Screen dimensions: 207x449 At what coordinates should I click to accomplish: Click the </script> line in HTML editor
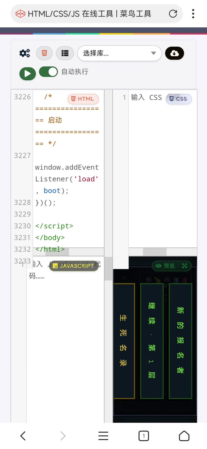[x=54, y=226]
